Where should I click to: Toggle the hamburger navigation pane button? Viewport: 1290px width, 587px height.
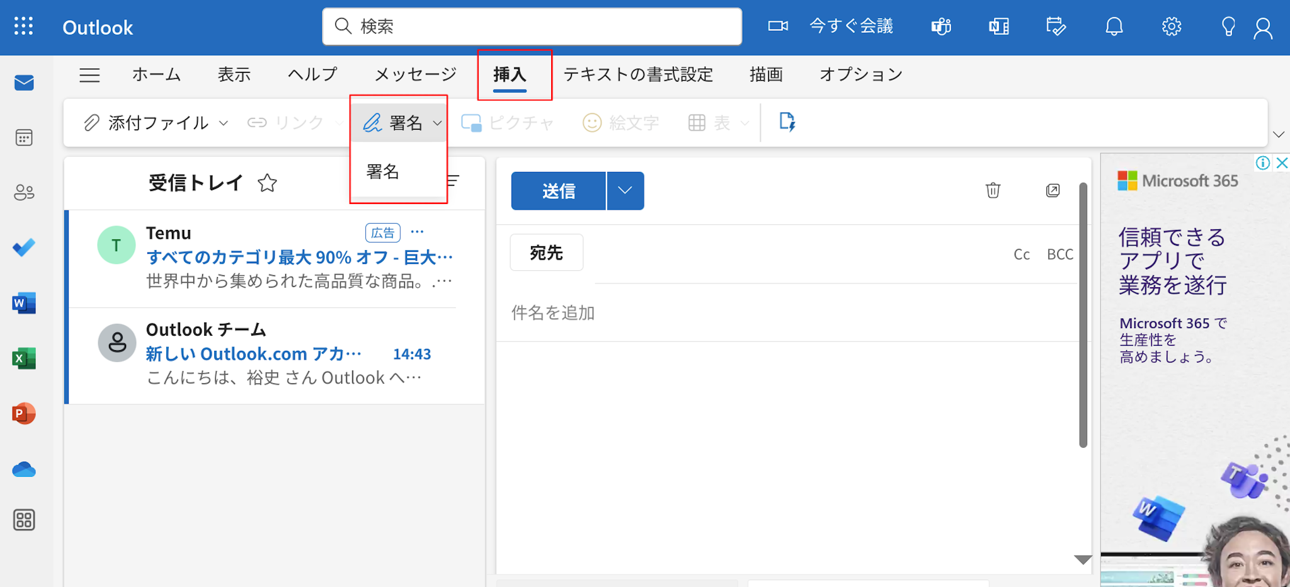pyautogui.click(x=89, y=75)
